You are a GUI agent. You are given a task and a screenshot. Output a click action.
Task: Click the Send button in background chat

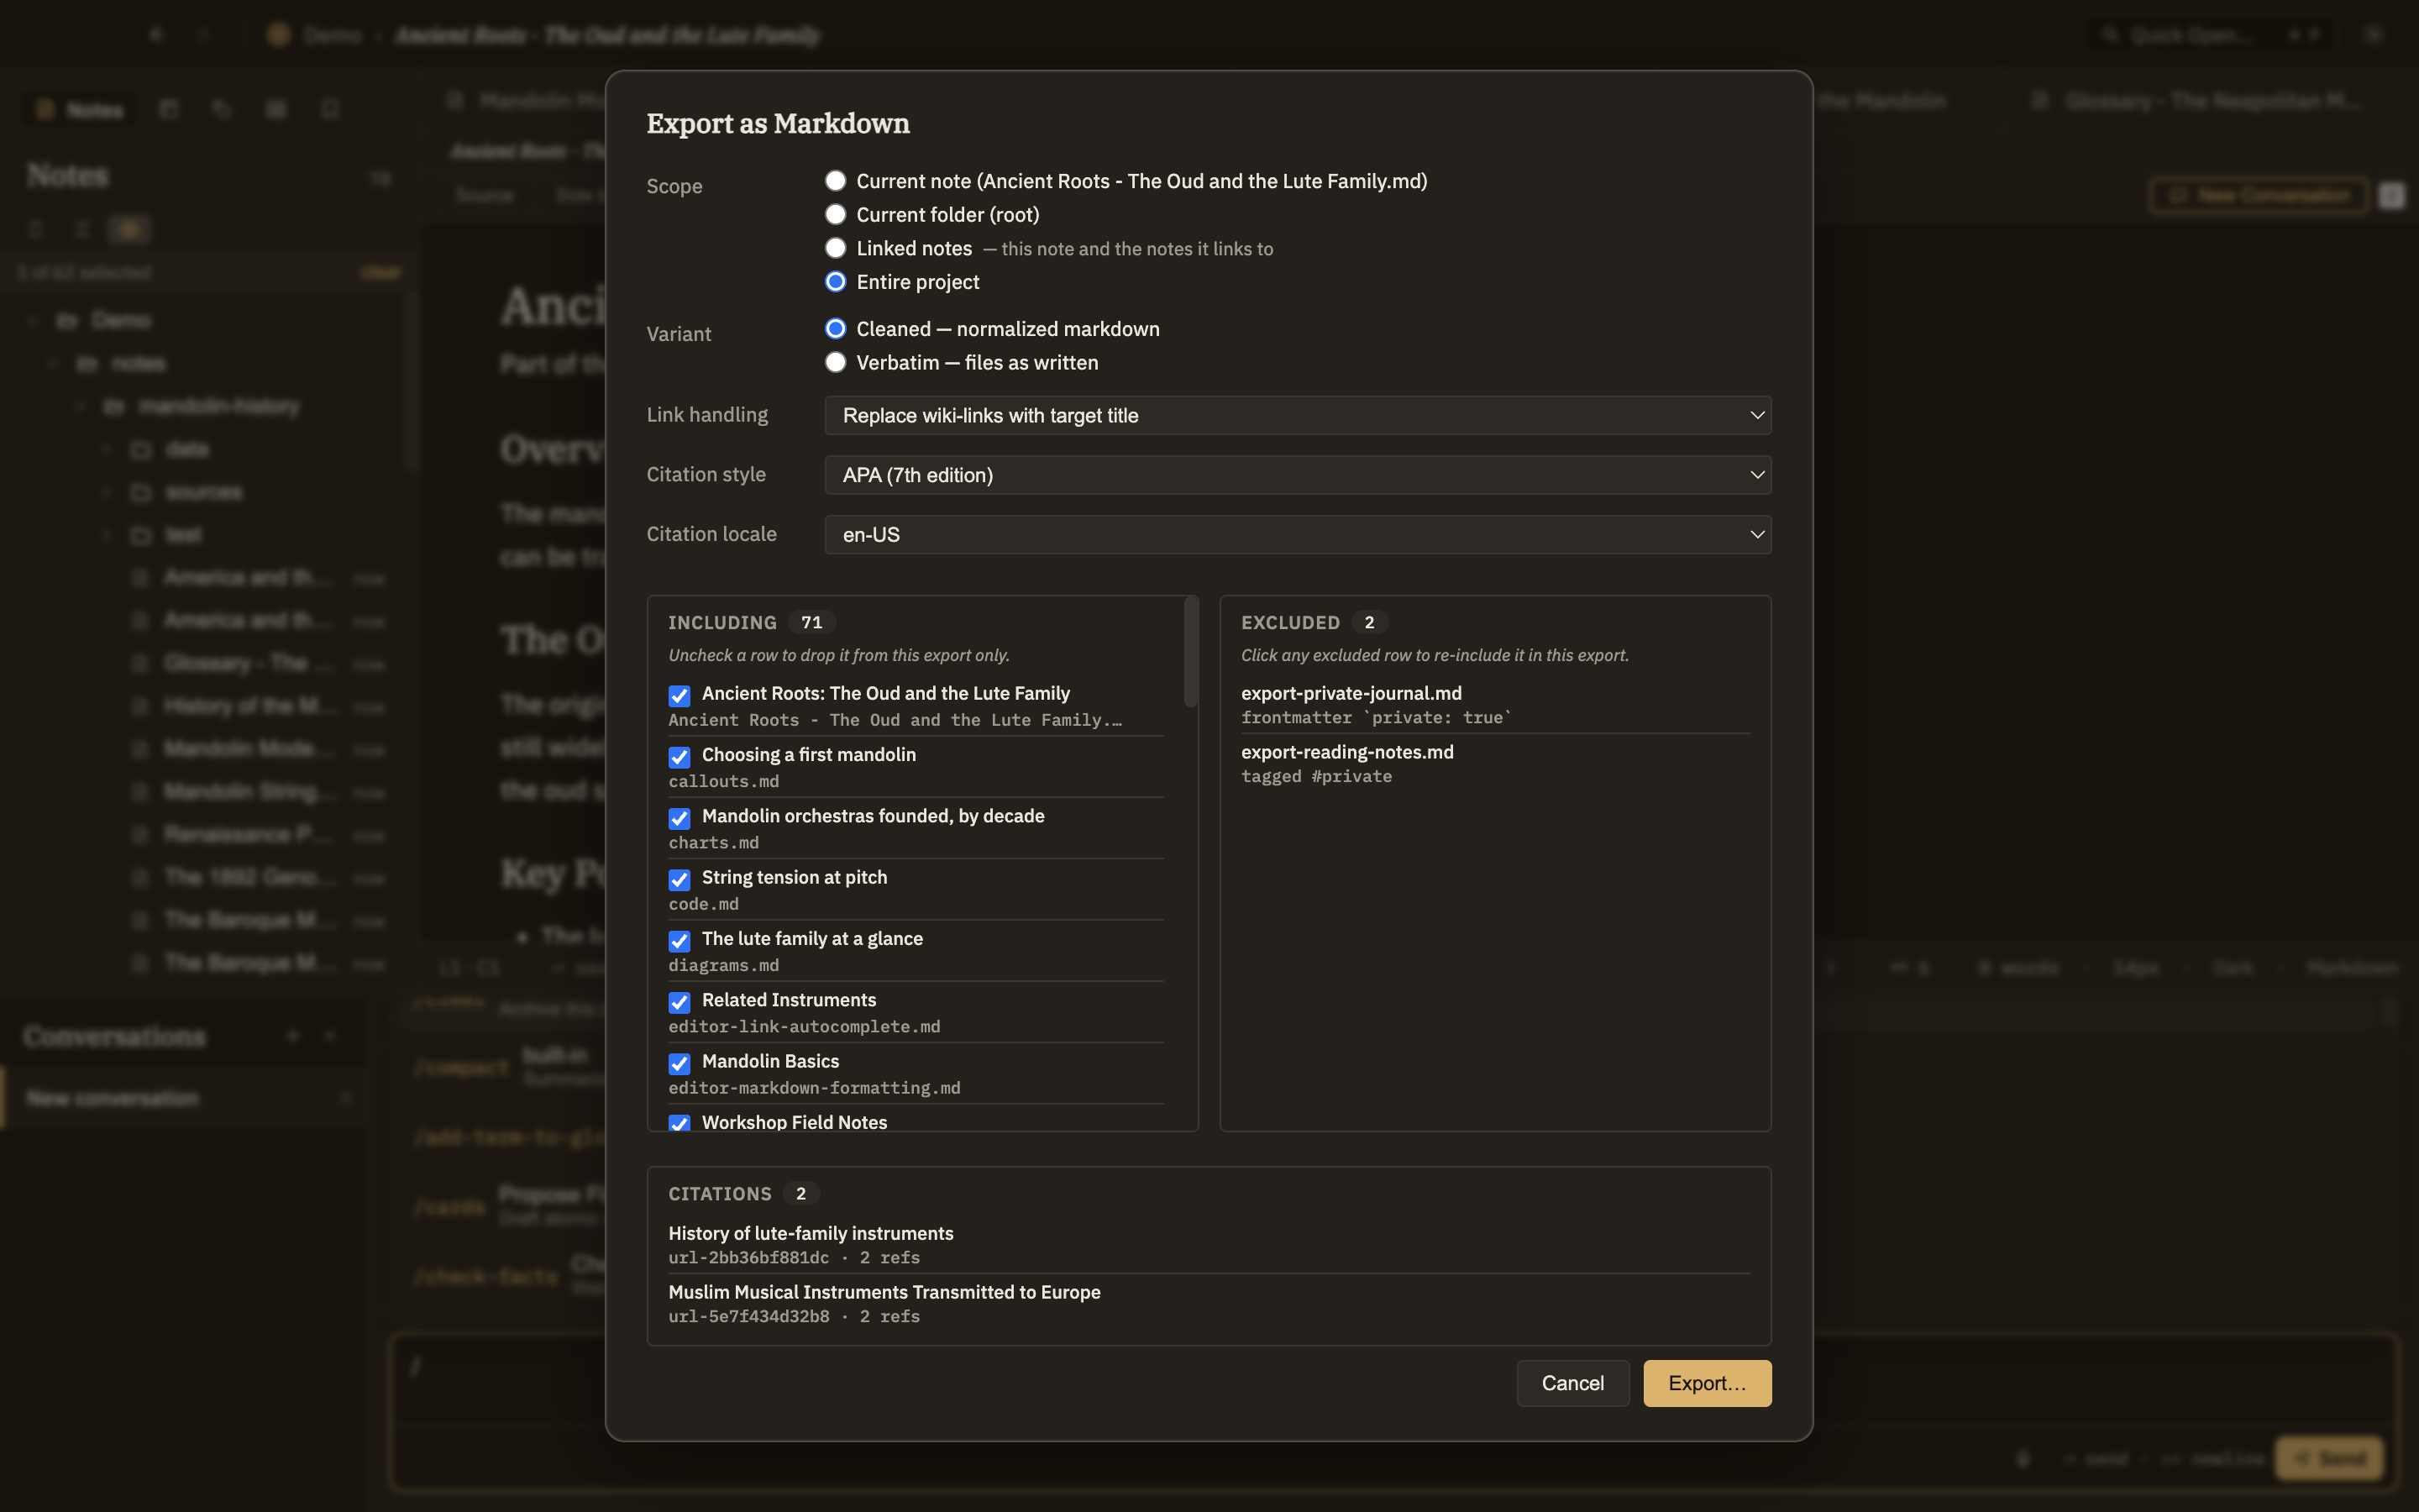click(2329, 1458)
